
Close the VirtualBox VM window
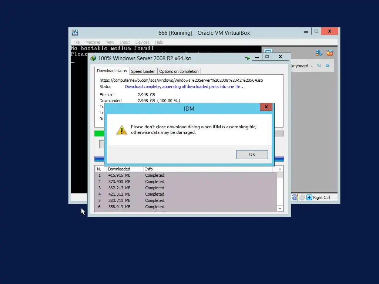[x=329, y=31]
